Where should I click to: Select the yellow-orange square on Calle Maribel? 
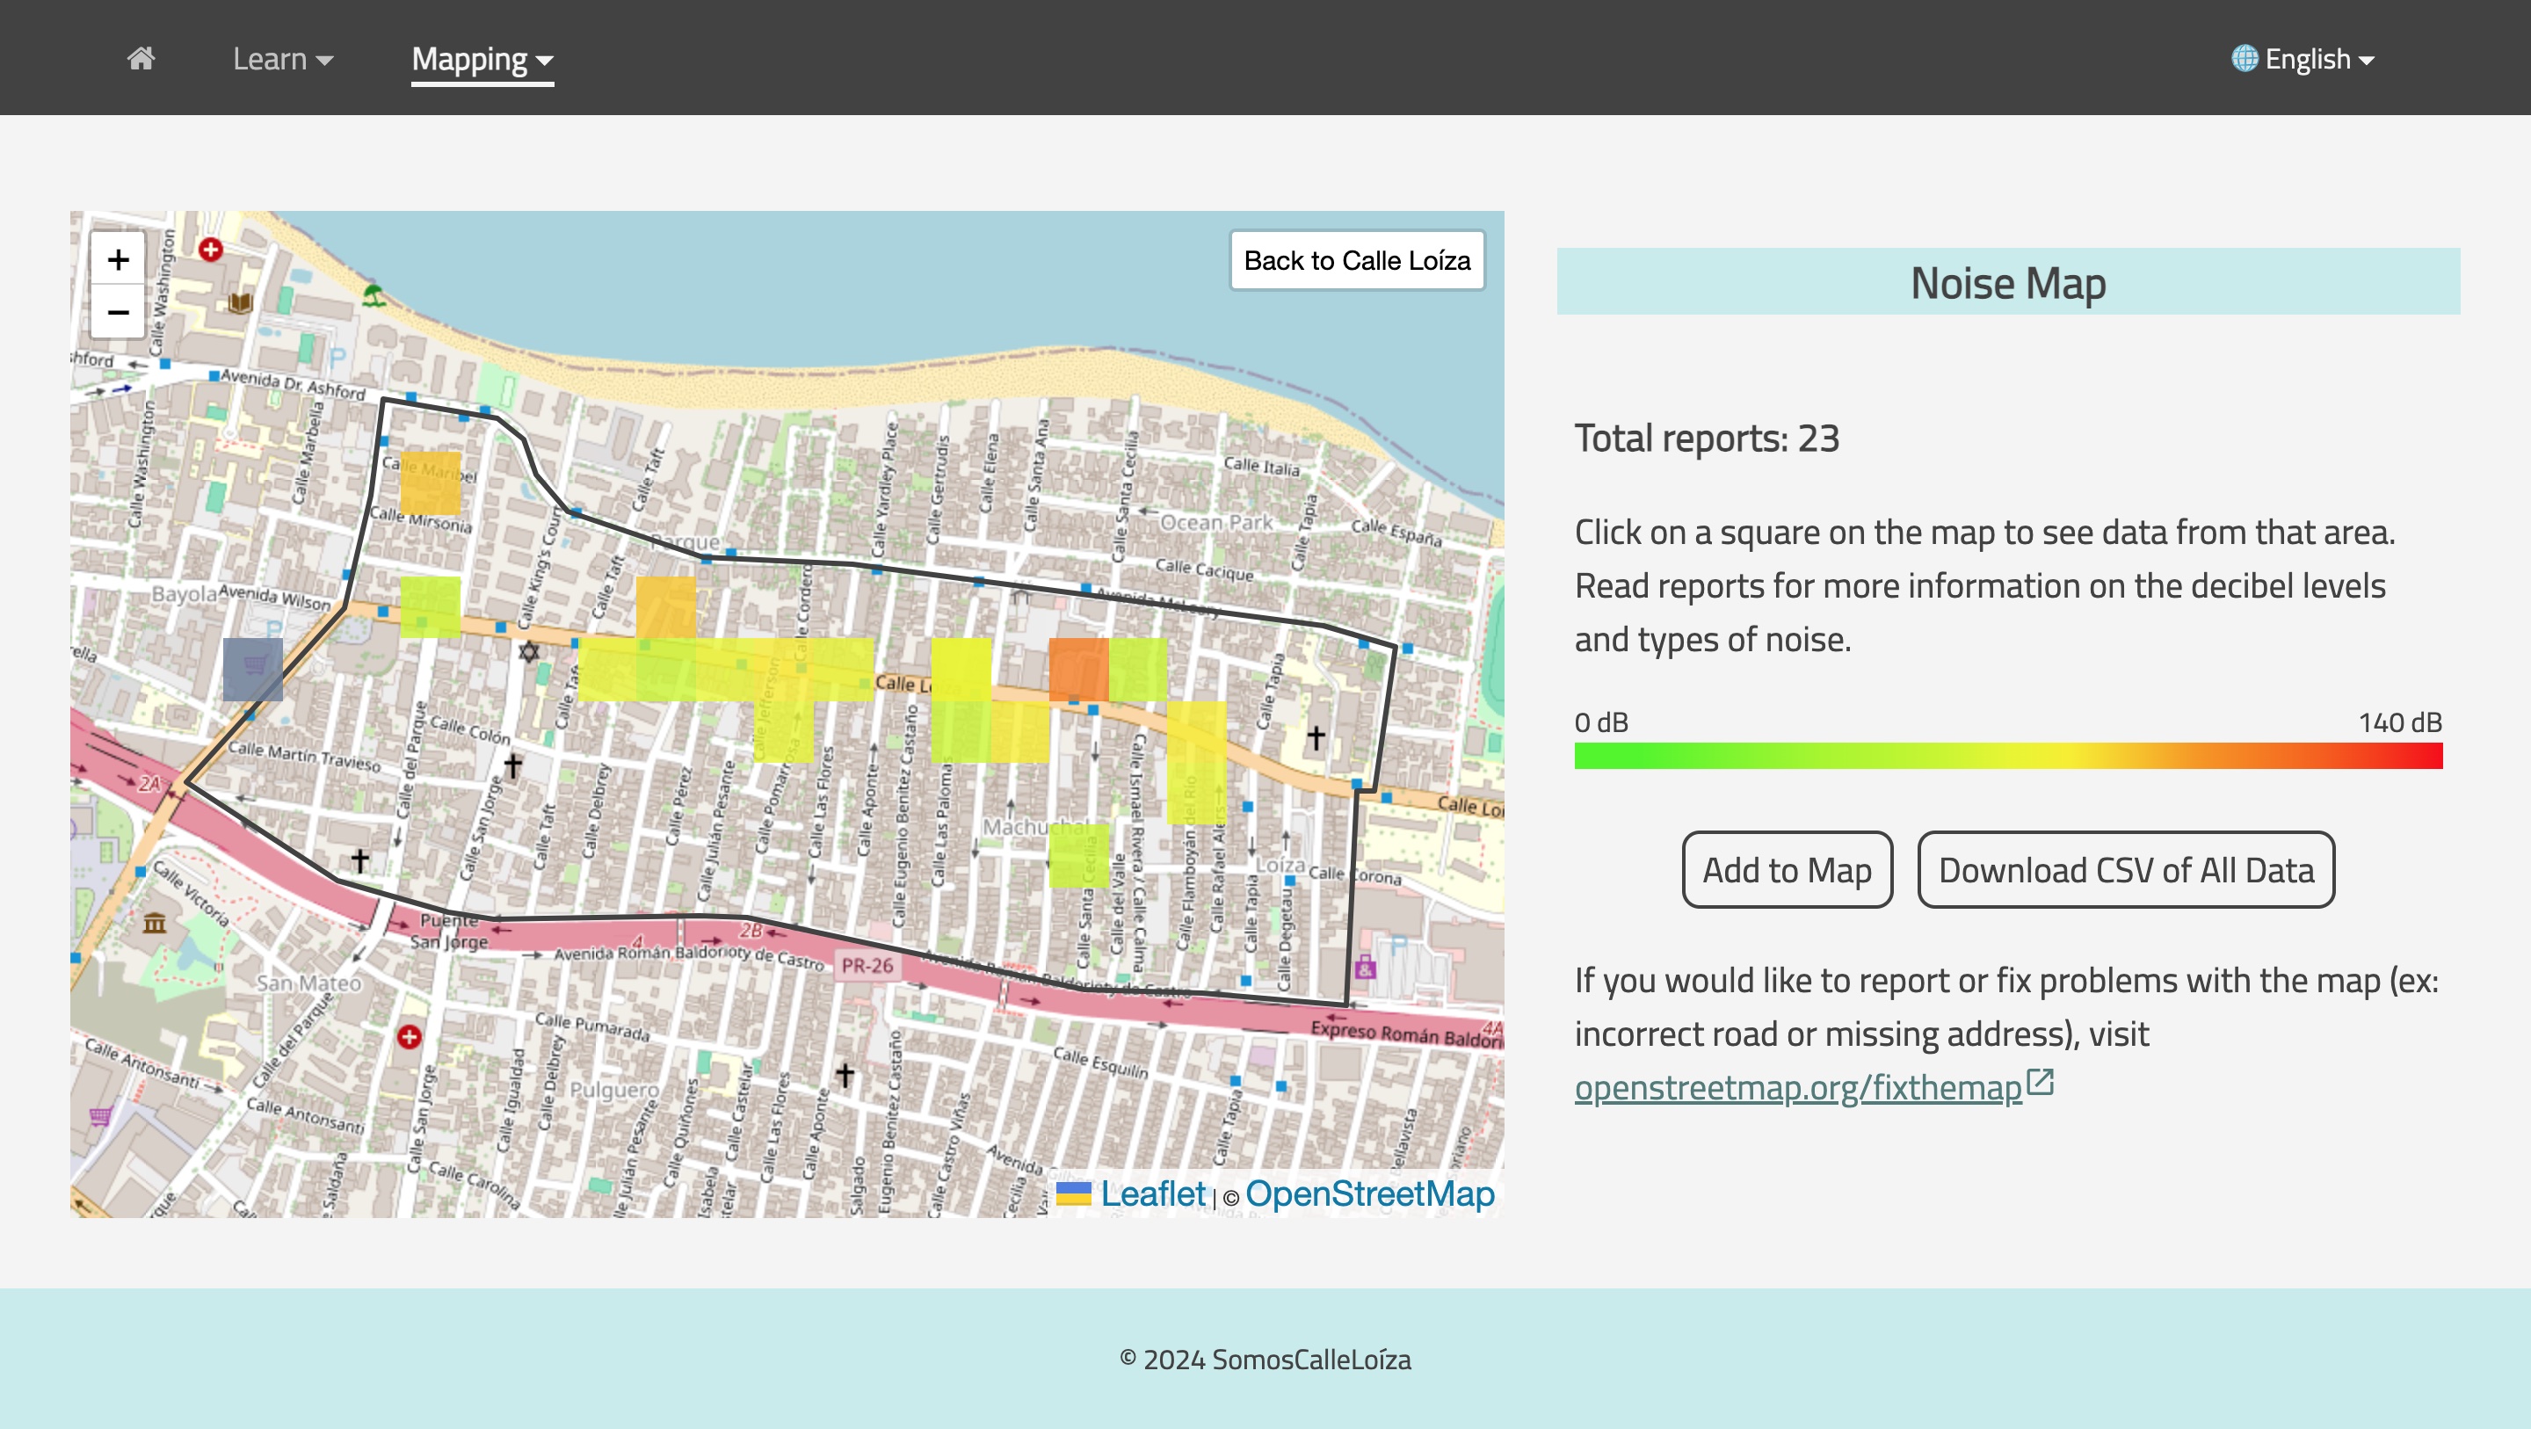[431, 483]
